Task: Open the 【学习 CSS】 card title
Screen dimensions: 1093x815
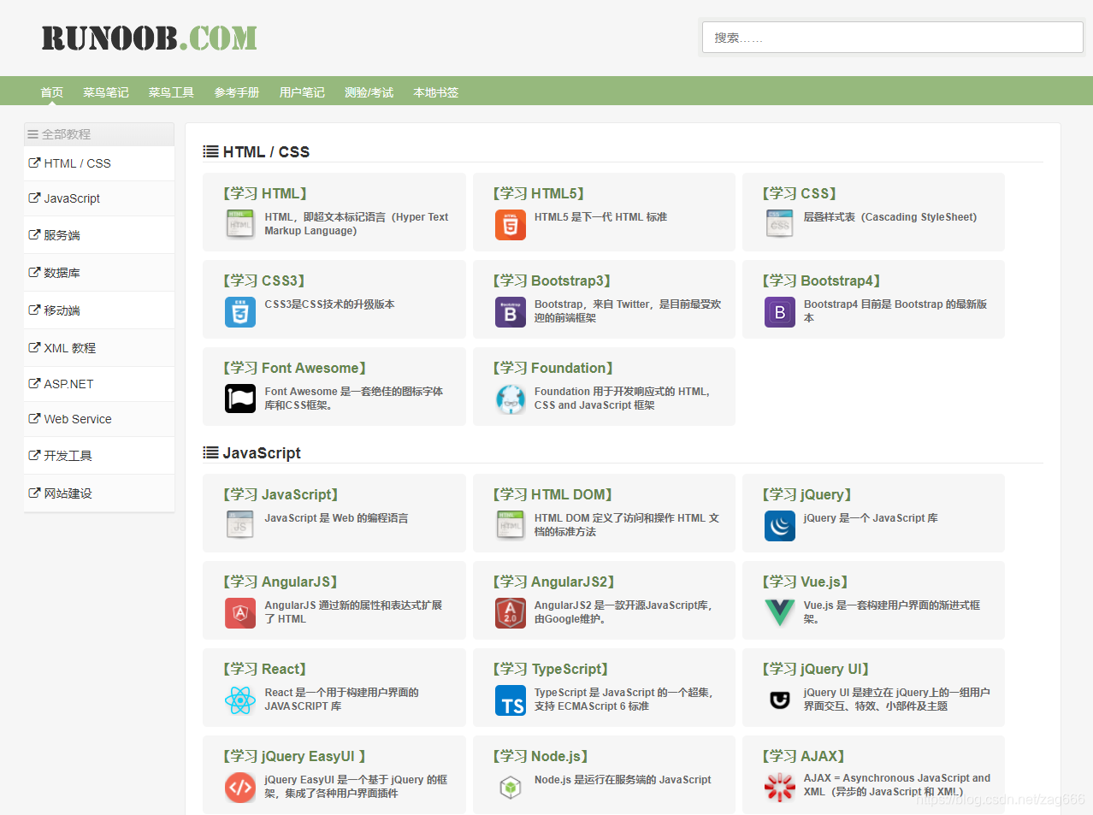Action: tap(800, 193)
